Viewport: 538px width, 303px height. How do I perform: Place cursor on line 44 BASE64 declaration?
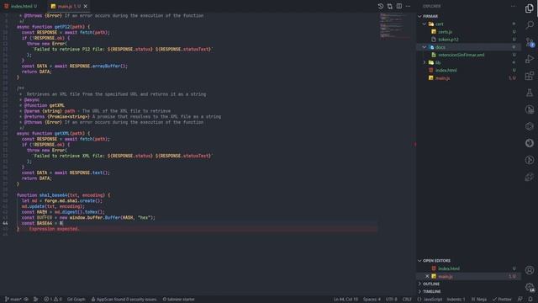pos(43,223)
